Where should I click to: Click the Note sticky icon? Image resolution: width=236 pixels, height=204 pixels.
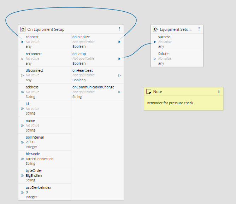[x=149, y=92]
